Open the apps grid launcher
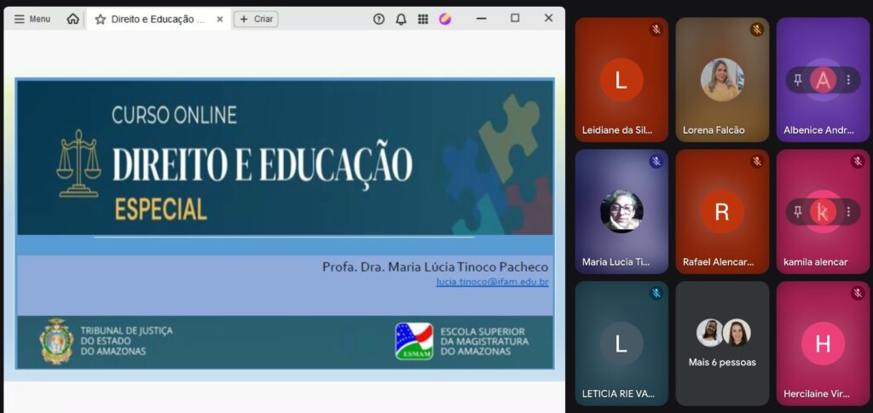The image size is (873, 413). (x=423, y=19)
